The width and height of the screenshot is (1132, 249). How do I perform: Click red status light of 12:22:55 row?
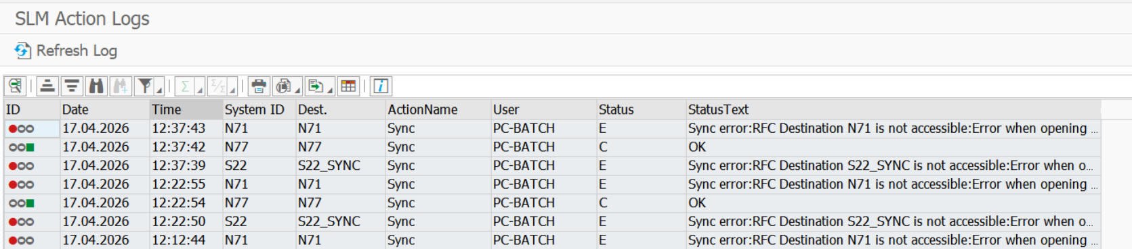[13, 184]
